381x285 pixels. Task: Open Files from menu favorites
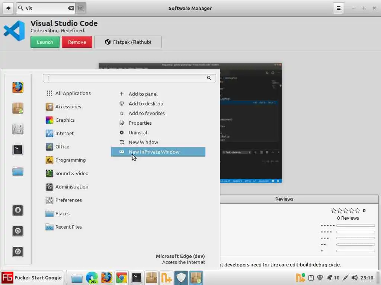point(18,171)
